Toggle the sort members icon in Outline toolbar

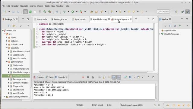pyautogui.click(x=175, y=26)
